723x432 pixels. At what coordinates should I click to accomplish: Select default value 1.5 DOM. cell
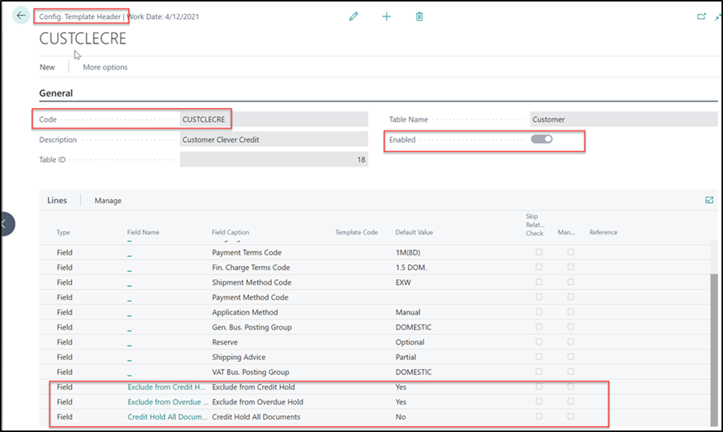tap(411, 268)
